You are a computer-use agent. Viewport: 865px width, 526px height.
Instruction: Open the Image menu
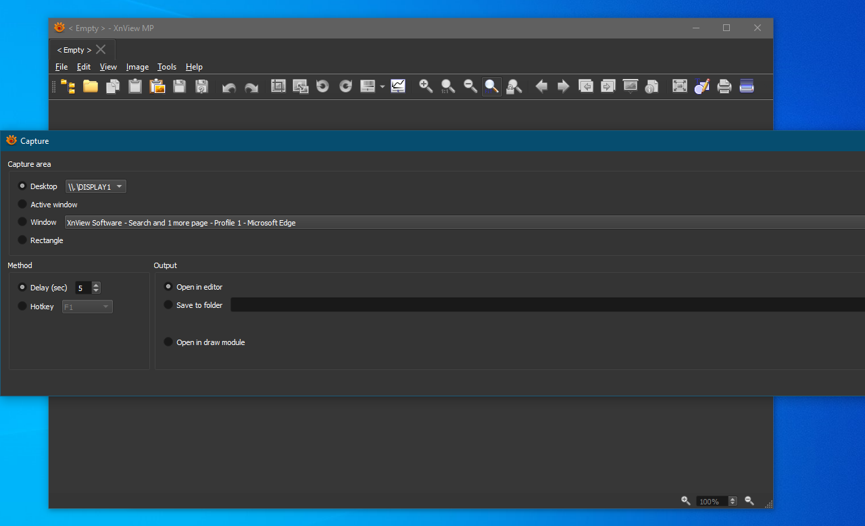[x=137, y=67]
